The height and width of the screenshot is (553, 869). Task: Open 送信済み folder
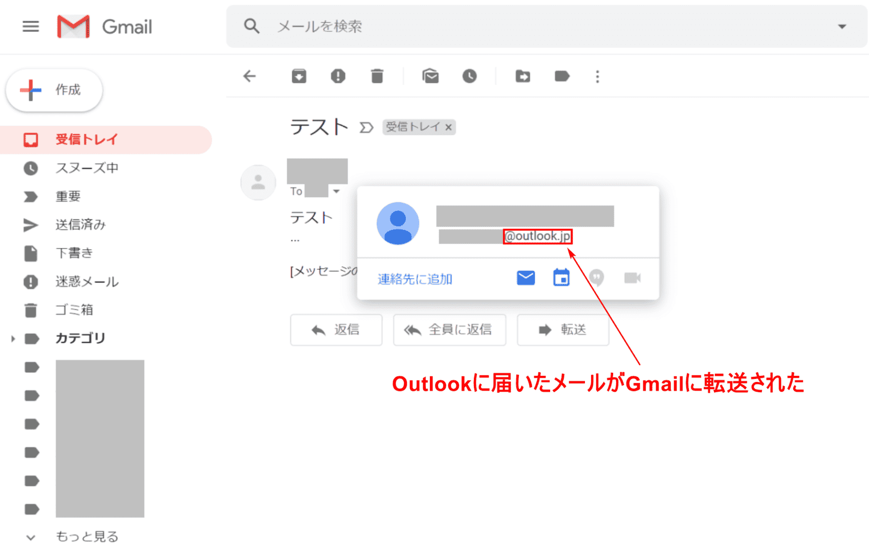pos(80,225)
